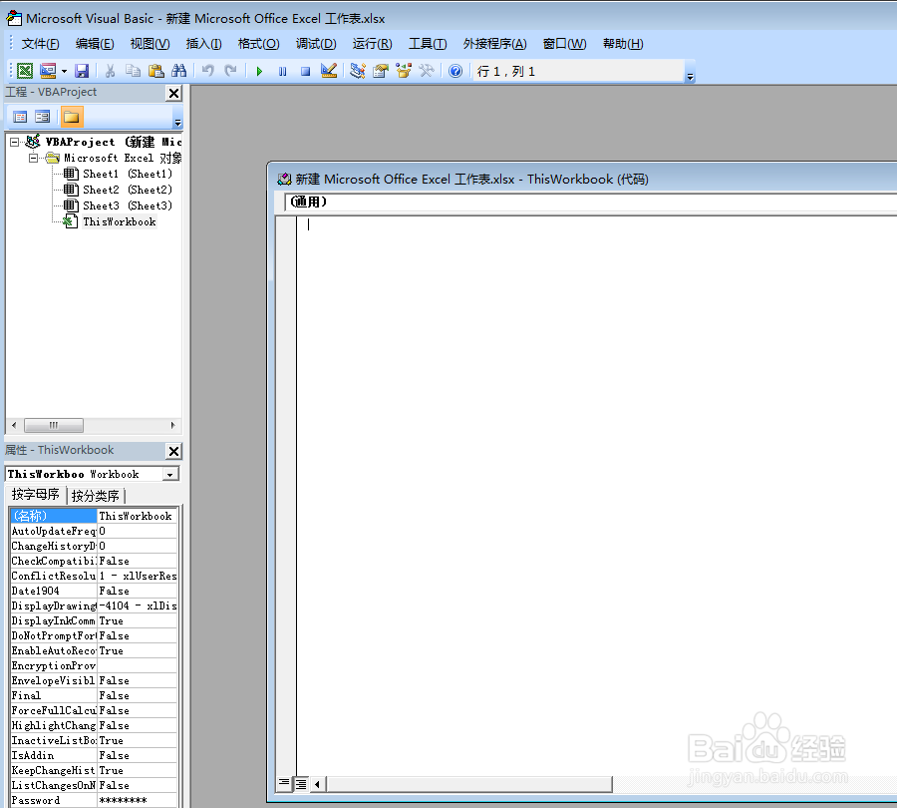Open the 工具(T) menu
Screen dimensions: 897x808
428,44
